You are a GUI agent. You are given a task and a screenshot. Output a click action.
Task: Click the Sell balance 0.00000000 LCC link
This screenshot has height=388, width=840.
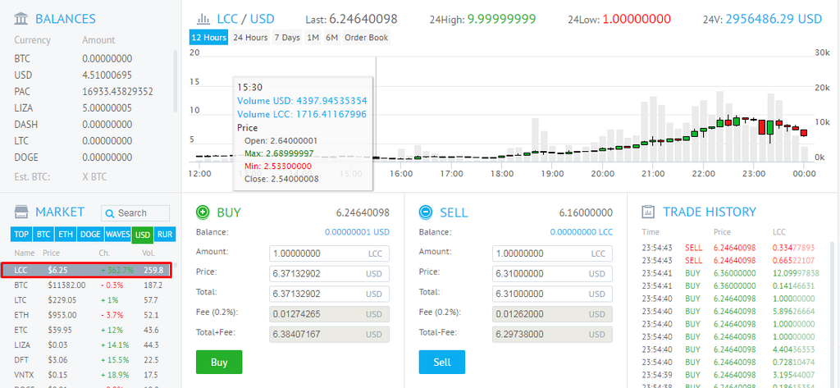pos(582,232)
